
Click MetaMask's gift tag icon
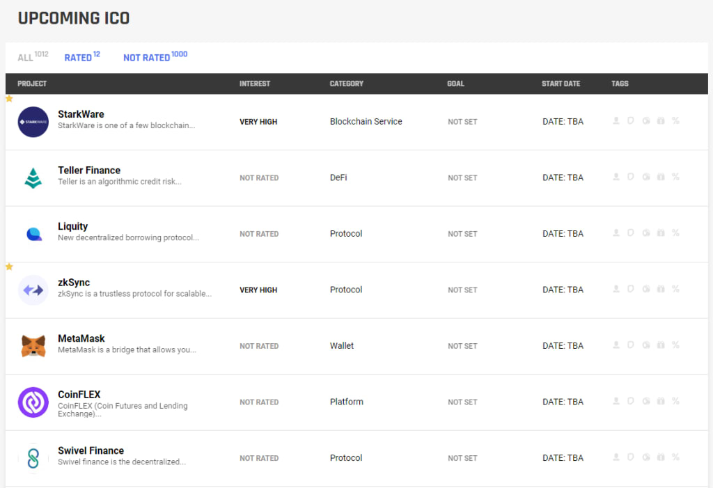pos(661,345)
